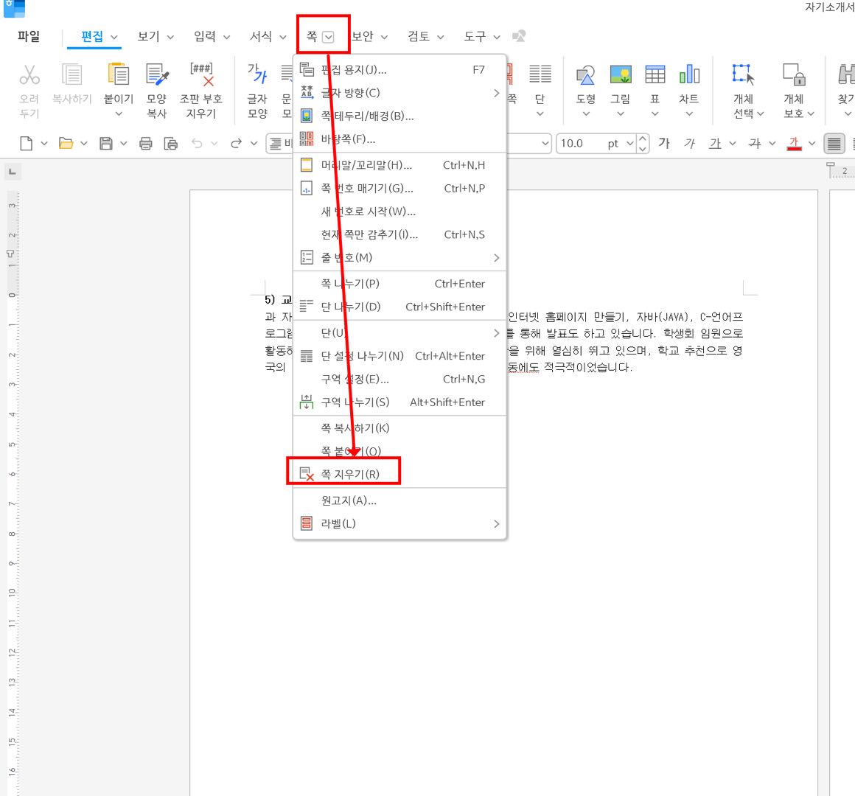855x796 pixels.
Task: Select 새 번호로 시작(W)... item
Action: [399, 212]
